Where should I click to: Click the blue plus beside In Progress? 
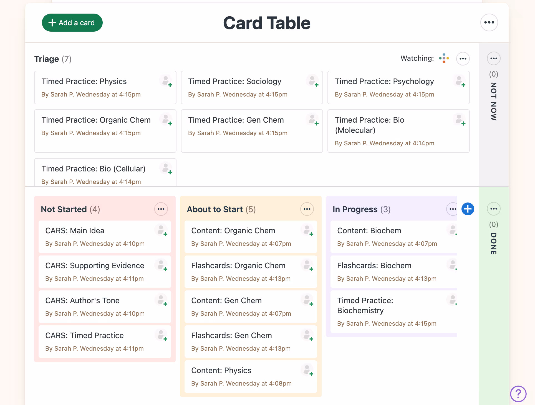tap(468, 209)
